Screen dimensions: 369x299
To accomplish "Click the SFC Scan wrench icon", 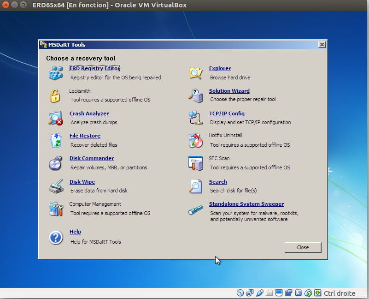I will (196, 163).
